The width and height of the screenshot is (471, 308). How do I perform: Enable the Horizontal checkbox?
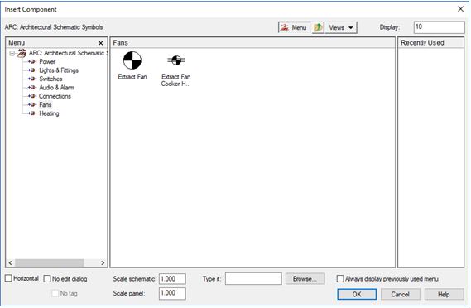click(8, 278)
